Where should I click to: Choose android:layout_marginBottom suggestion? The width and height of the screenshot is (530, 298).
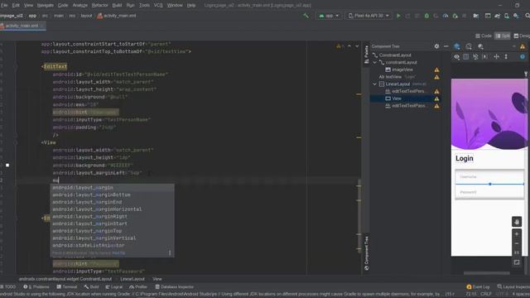point(113,195)
